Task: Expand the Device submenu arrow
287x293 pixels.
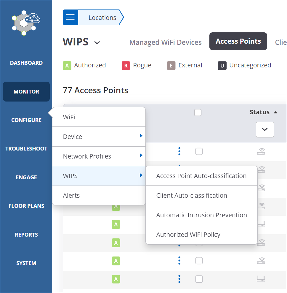Action: tap(141, 136)
